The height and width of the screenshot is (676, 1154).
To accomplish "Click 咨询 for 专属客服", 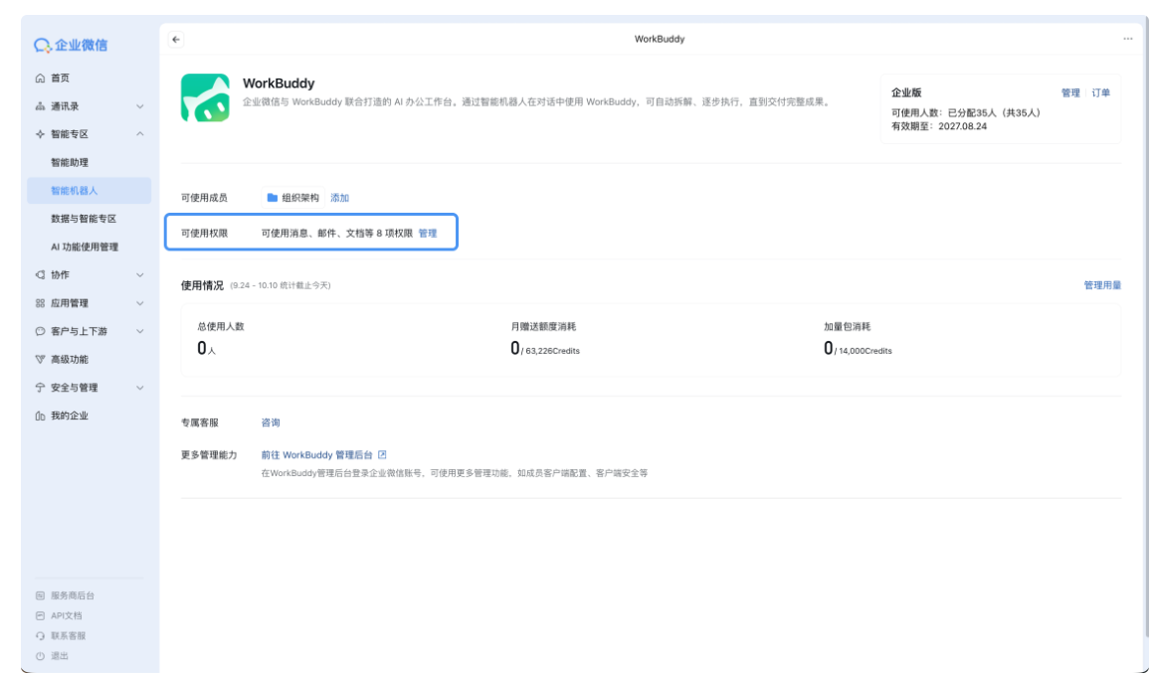I will [x=271, y=422].
